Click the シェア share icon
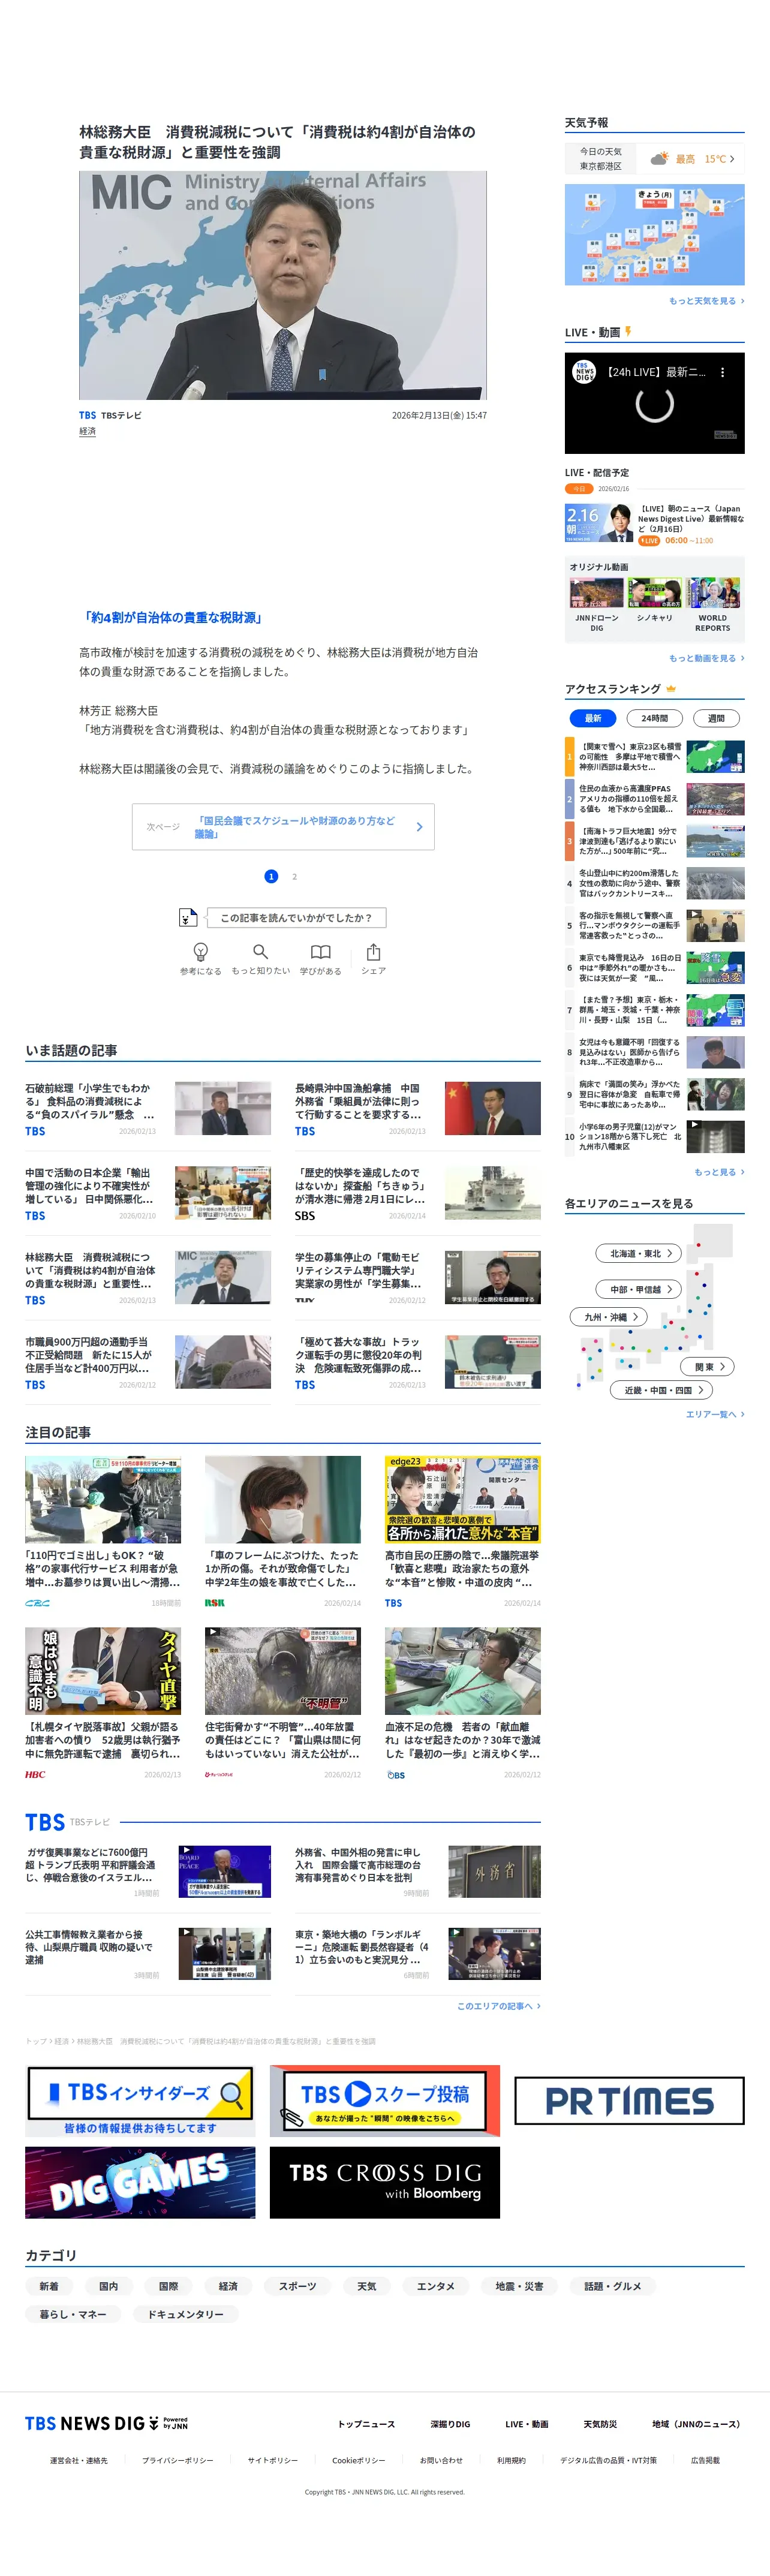 [373, 951]
